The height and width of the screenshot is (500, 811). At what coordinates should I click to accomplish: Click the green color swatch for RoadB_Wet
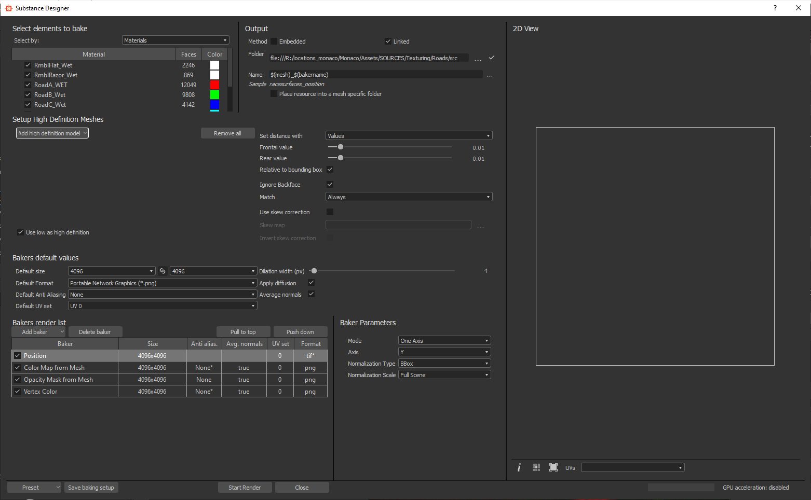(x=214, y=95)
